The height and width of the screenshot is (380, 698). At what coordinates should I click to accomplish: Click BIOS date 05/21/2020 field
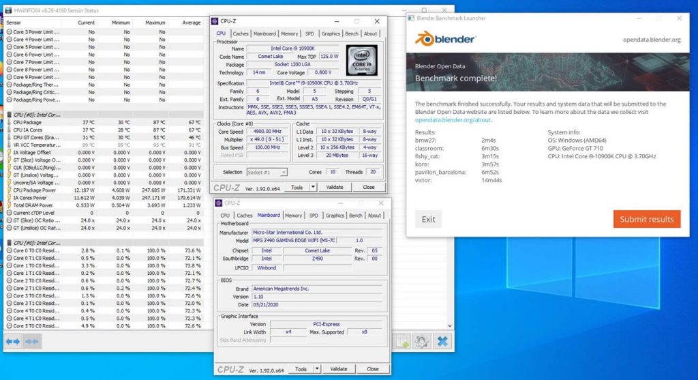(x=317, y=305)
